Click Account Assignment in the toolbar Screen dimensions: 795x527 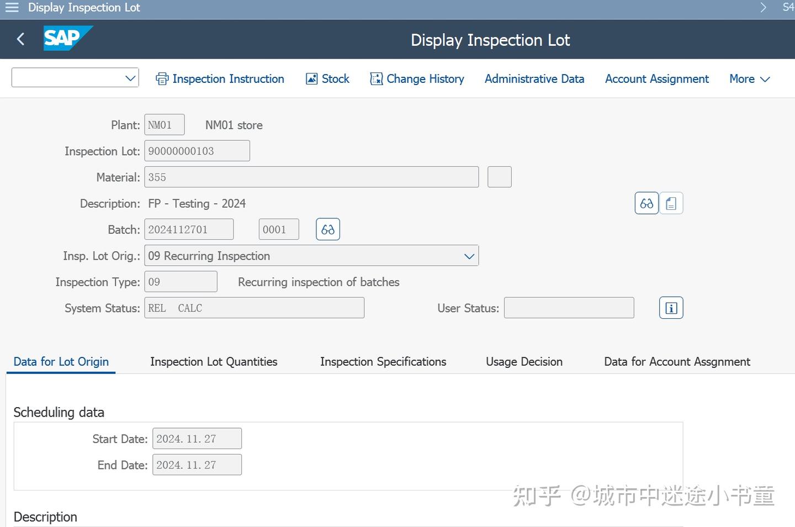pos(656,78)
